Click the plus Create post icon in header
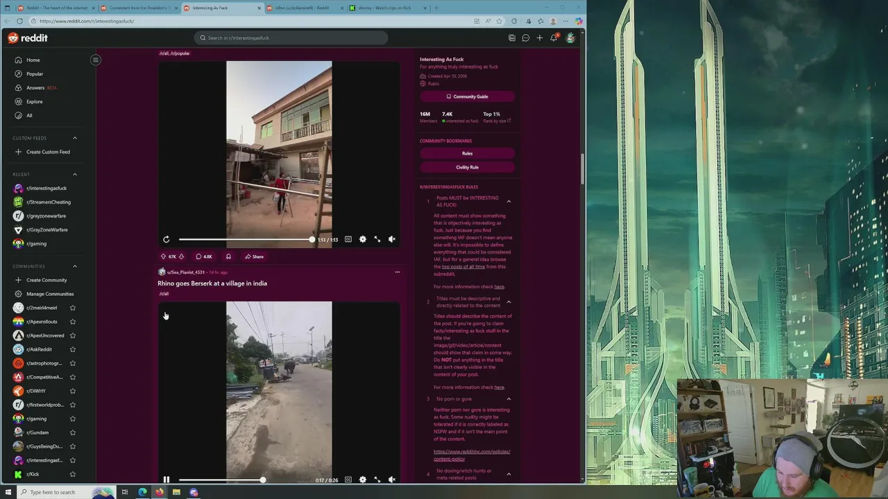Viewport: 888px width, 499px height. tap(540, 38)
